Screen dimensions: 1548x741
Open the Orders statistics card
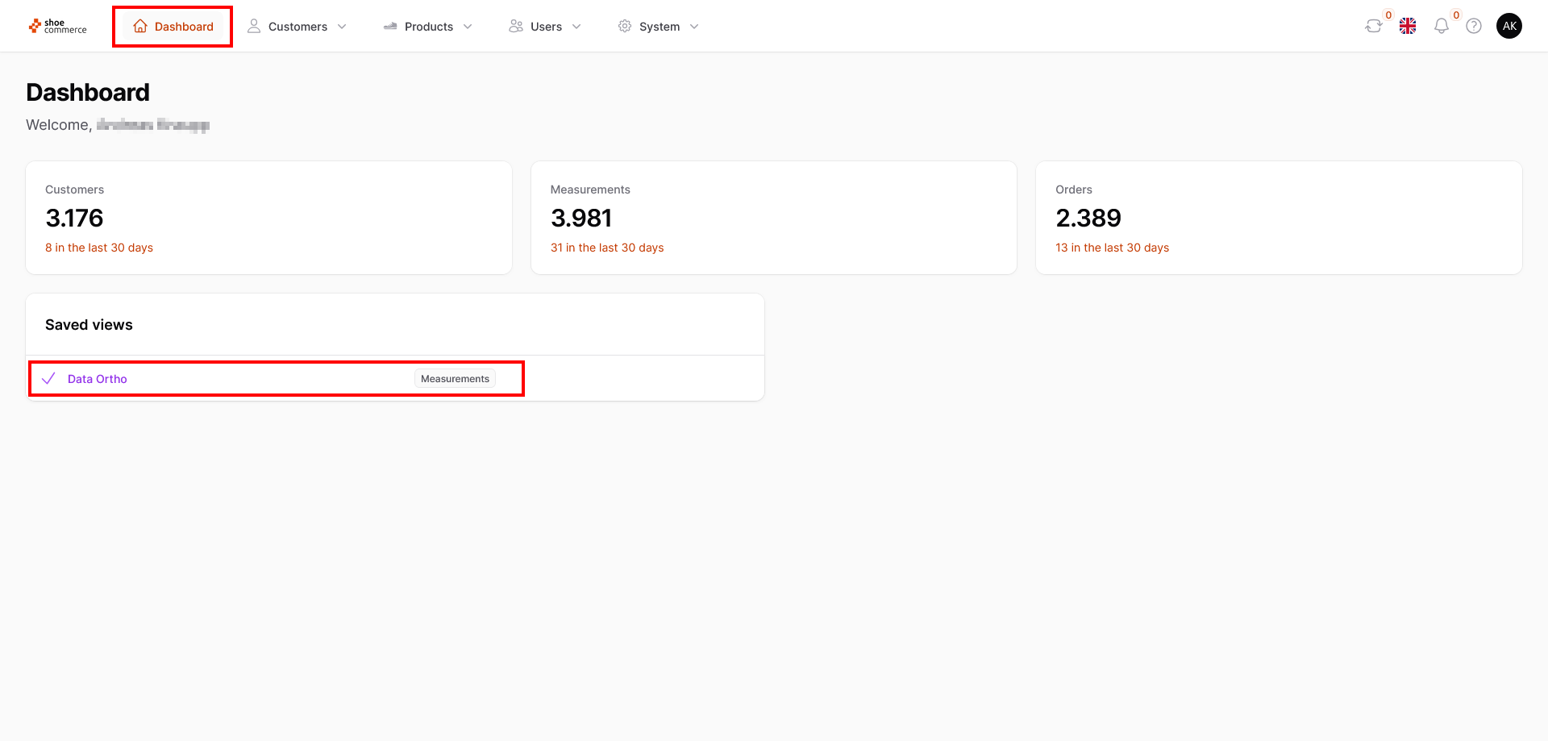click(x=1278, y=218)
